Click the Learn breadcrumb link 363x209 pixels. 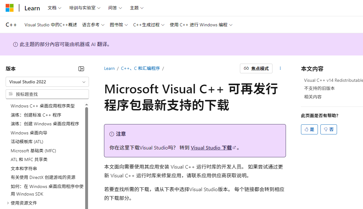pos(109,68)
